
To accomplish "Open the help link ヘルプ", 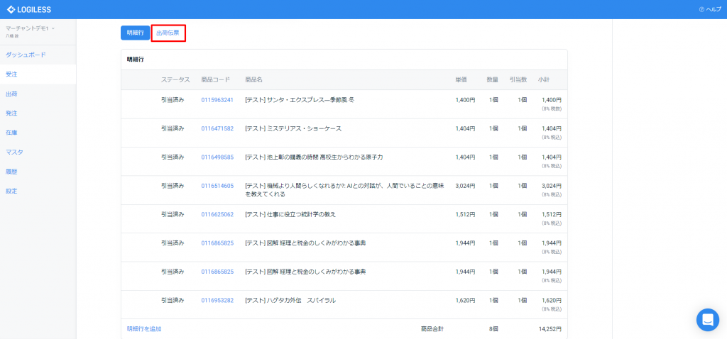I will pyautogui.click(x=710, y=10).
